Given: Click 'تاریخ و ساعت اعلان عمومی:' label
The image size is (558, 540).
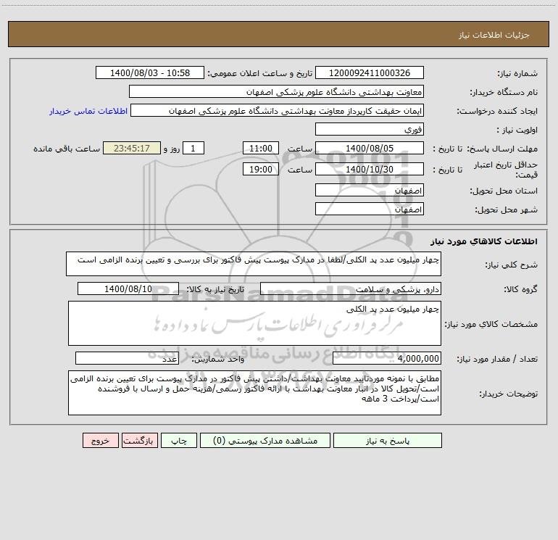Looking at the screenshot, I should 259,73.
